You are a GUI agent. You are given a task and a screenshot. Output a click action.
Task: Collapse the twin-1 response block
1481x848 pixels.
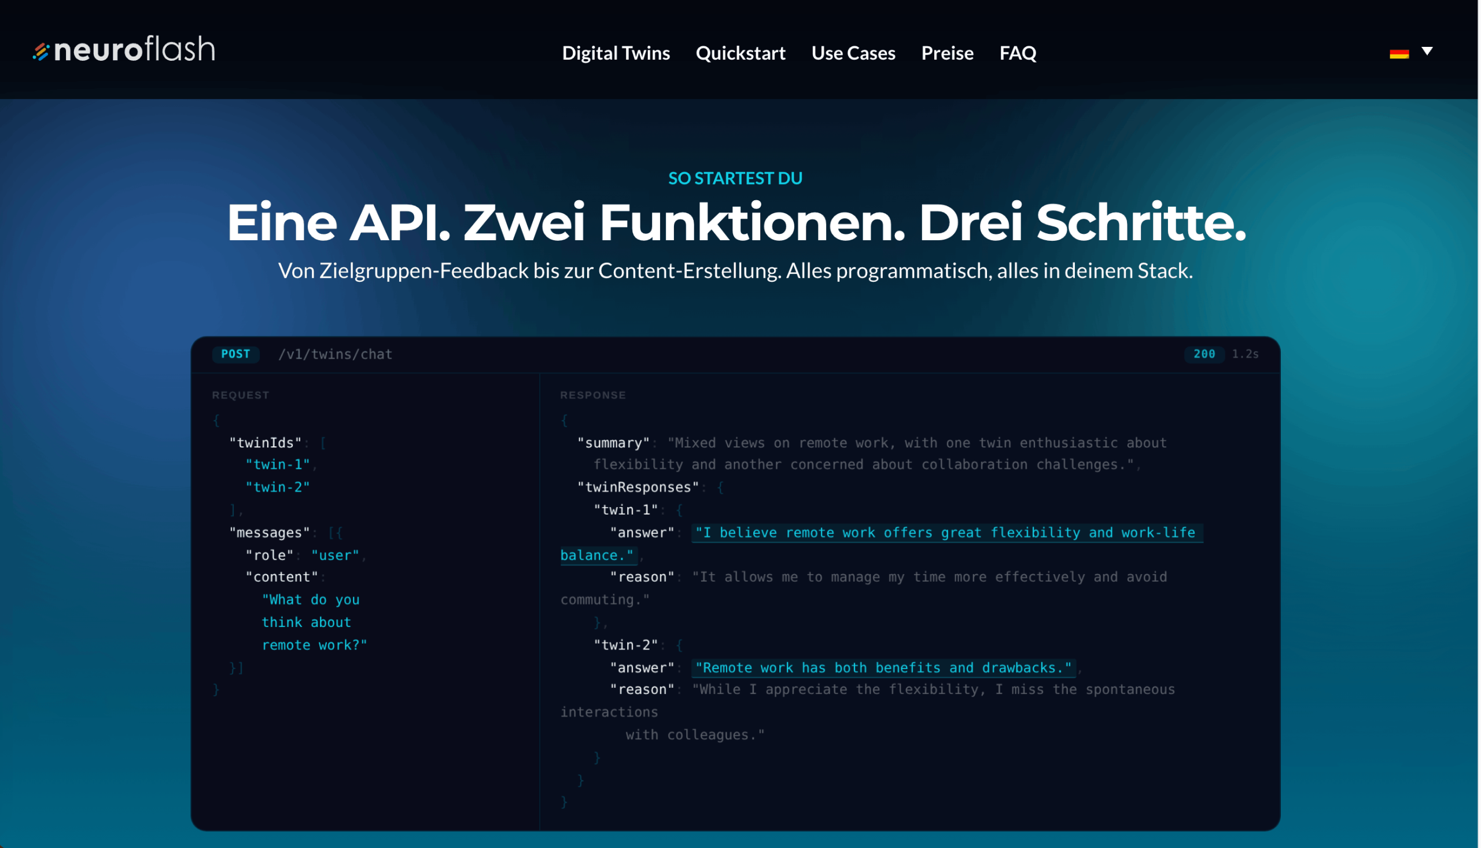click(x=627, y=509)
